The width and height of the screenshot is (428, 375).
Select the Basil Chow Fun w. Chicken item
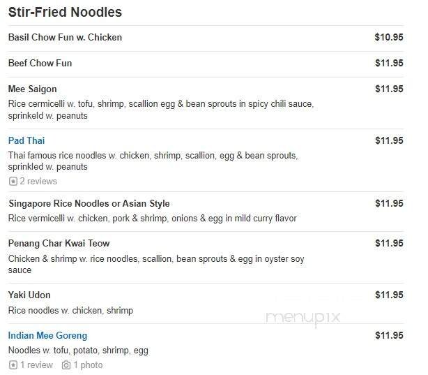(x=65, y=37)
